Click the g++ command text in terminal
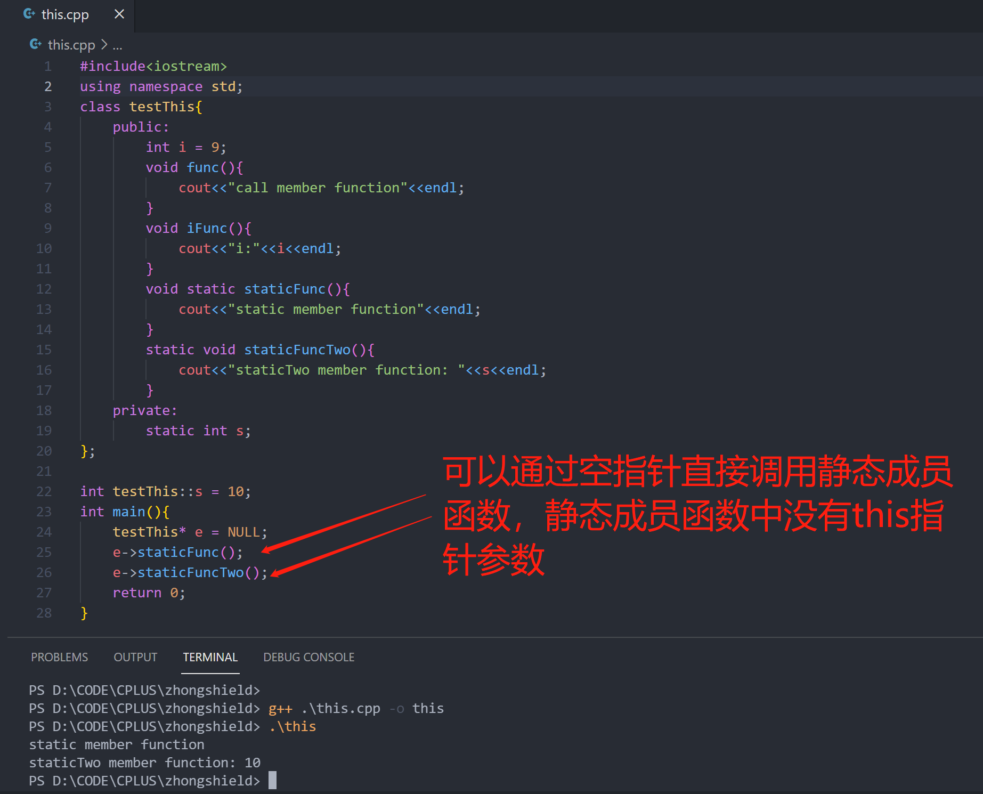This screenshot has height=794, width=983. 280,708
